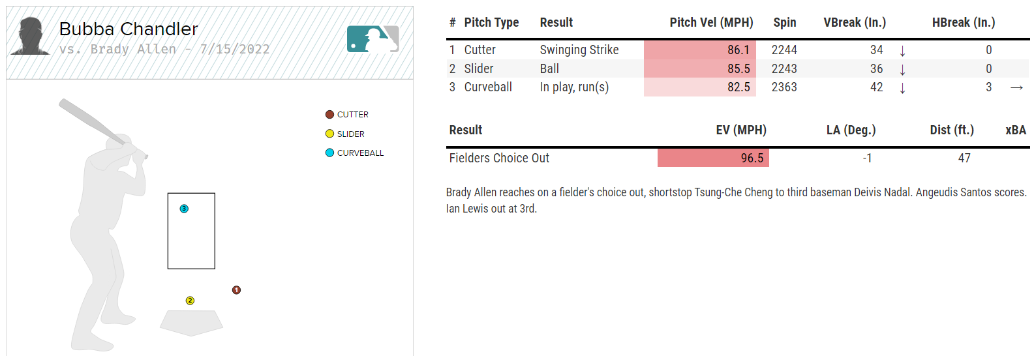Image resolution: width=1036 pixels, height=356 pixels.
Task: Click the 96.5 exit velocity cell
Action: [713, 158]
